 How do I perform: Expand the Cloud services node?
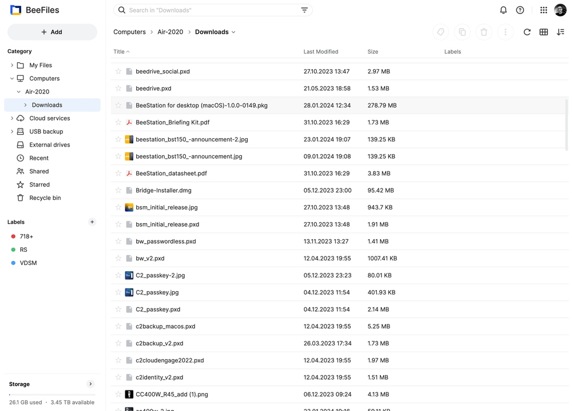coord(12,118)
